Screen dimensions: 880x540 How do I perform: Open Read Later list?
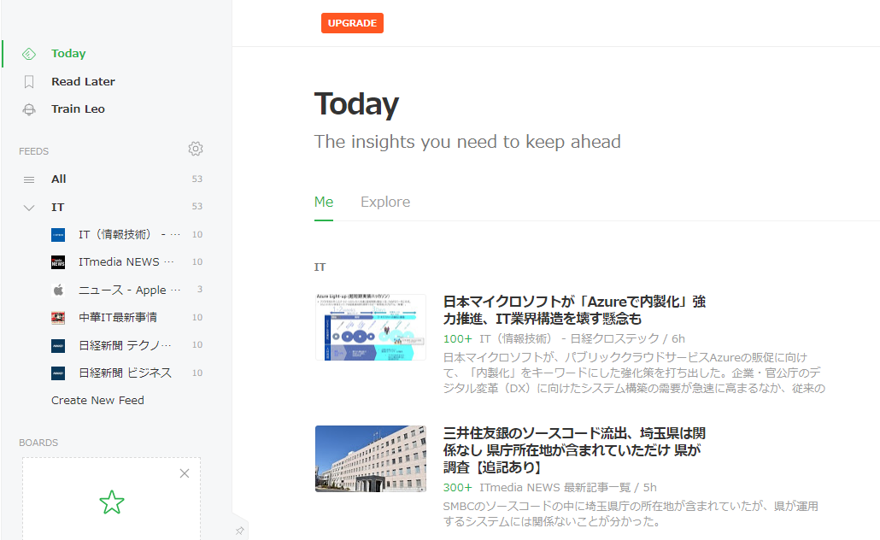click(x=83, y=82)
